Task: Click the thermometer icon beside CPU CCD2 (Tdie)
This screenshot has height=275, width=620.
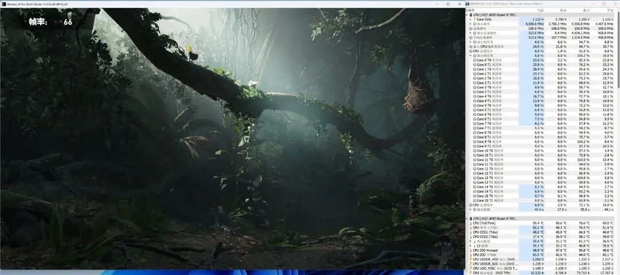Action: click(x=471, y=237)
